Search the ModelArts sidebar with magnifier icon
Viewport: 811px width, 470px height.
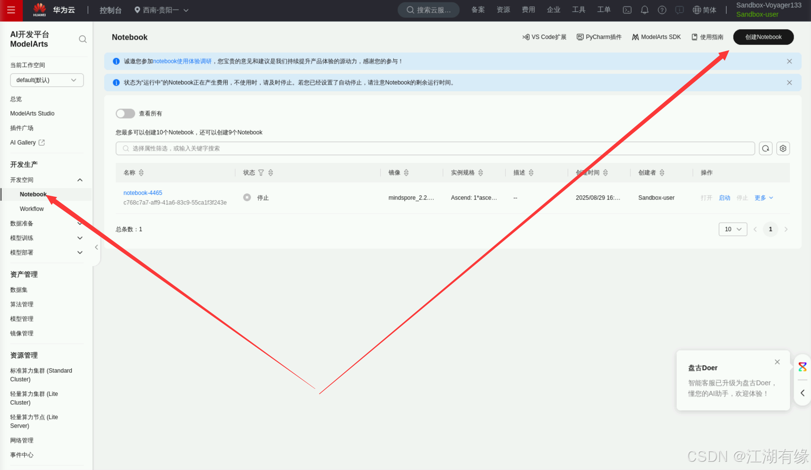coord(83,39)
